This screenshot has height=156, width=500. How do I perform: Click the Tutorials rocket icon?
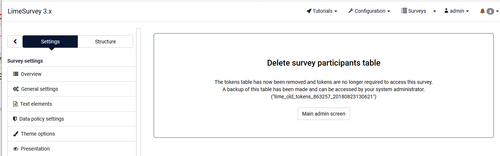309,11
